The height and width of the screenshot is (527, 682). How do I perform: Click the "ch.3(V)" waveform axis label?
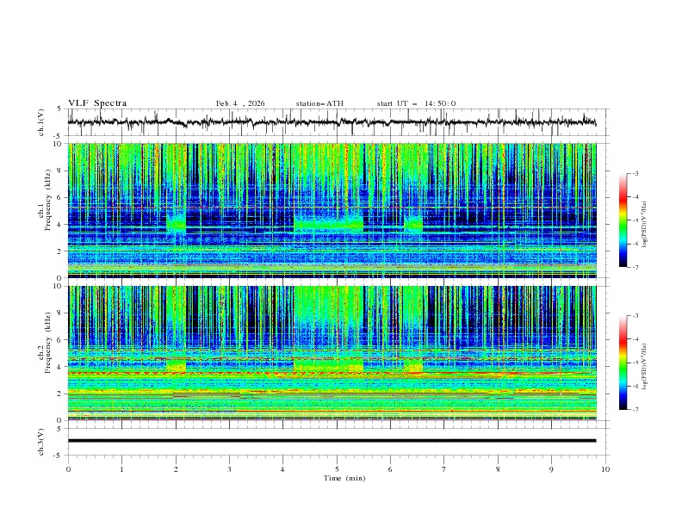[41, 442]
